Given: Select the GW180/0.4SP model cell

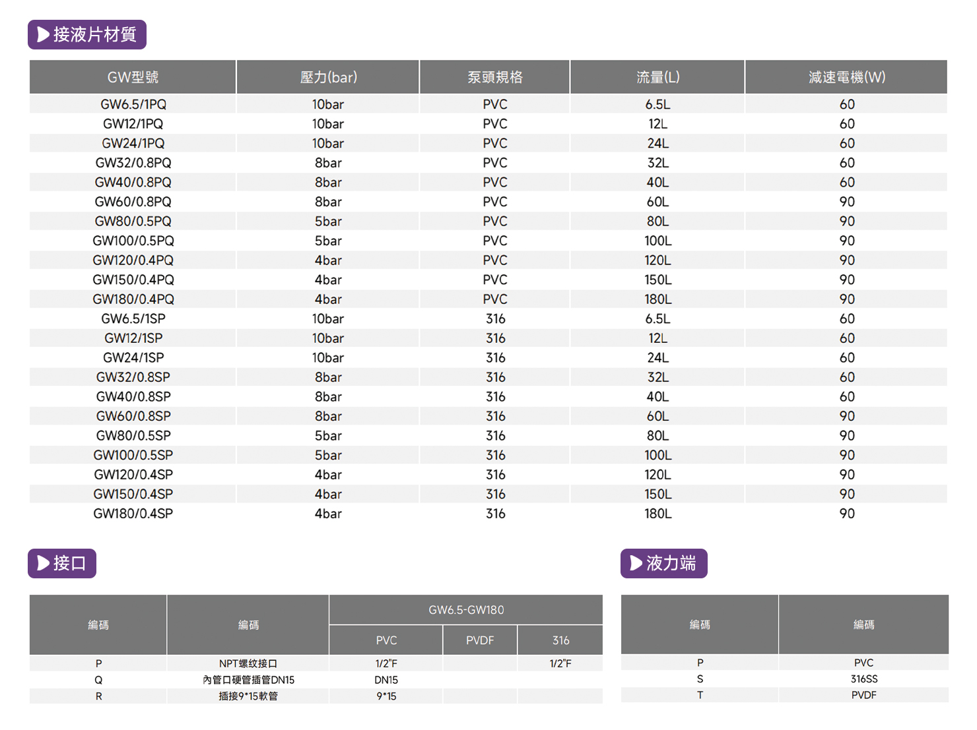Looking at the screenshot, I should (133, 514).
